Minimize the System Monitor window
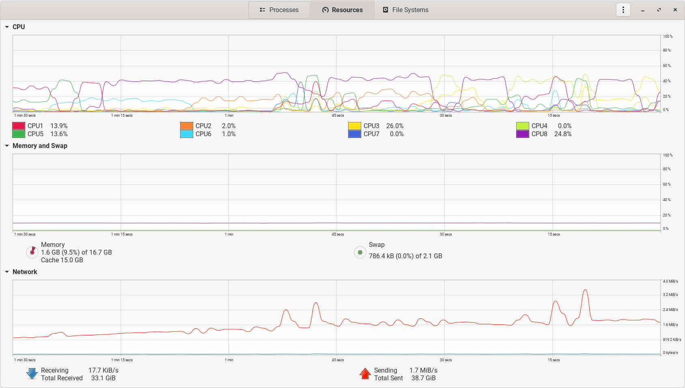 tap(643, 10)
